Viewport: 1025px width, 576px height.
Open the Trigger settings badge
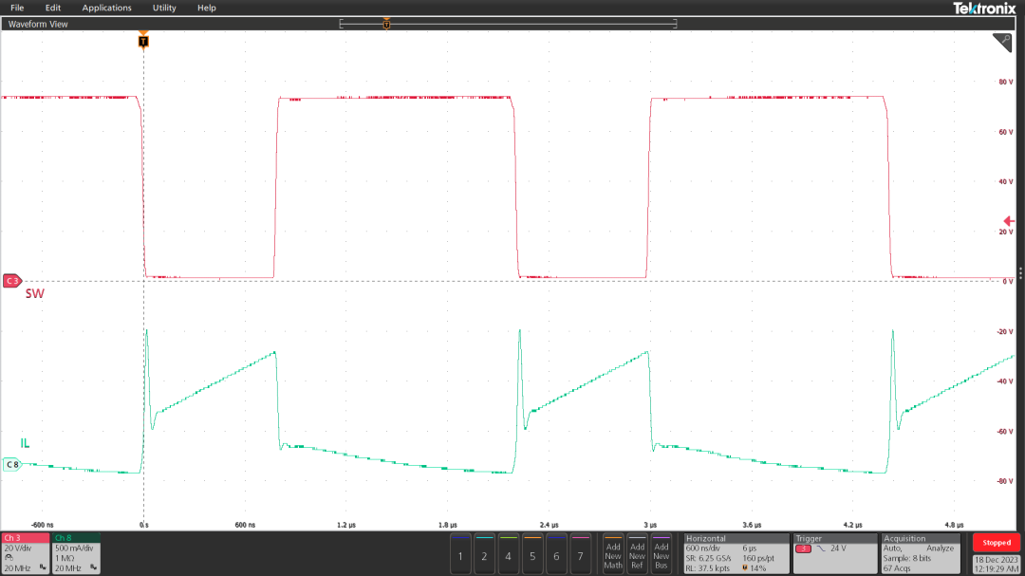835,554
